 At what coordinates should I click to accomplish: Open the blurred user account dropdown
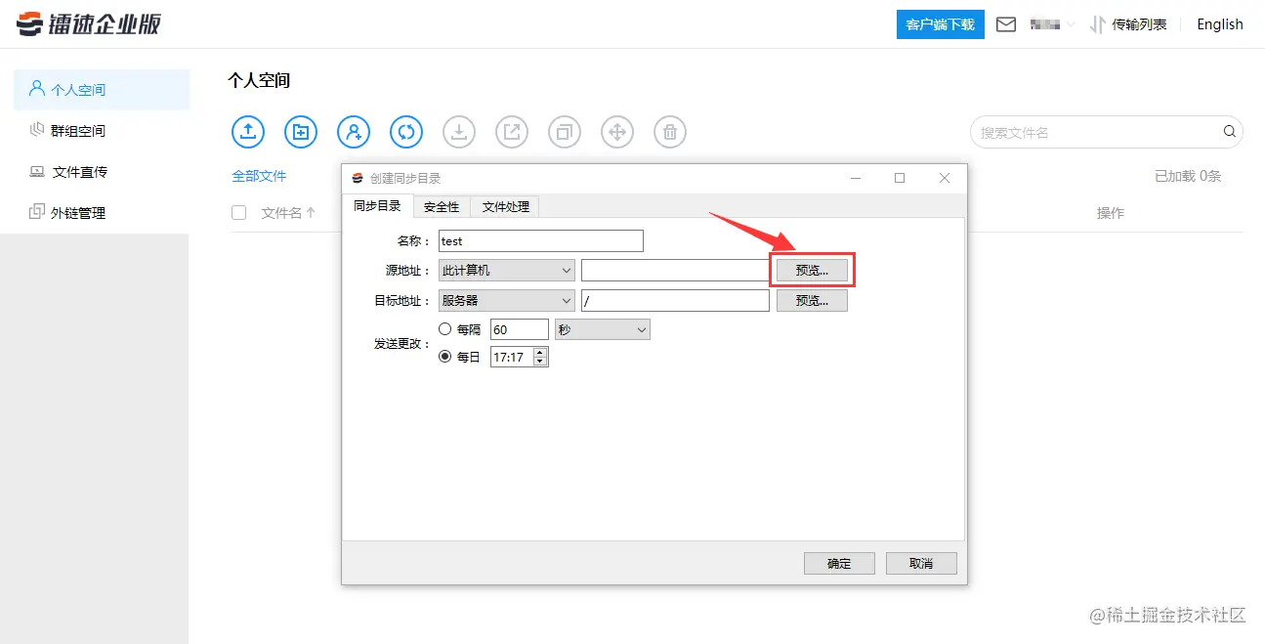click(1052, 24)
